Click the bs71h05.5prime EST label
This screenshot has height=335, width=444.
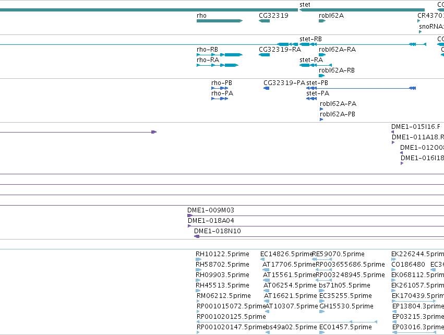tap(345, 285)
